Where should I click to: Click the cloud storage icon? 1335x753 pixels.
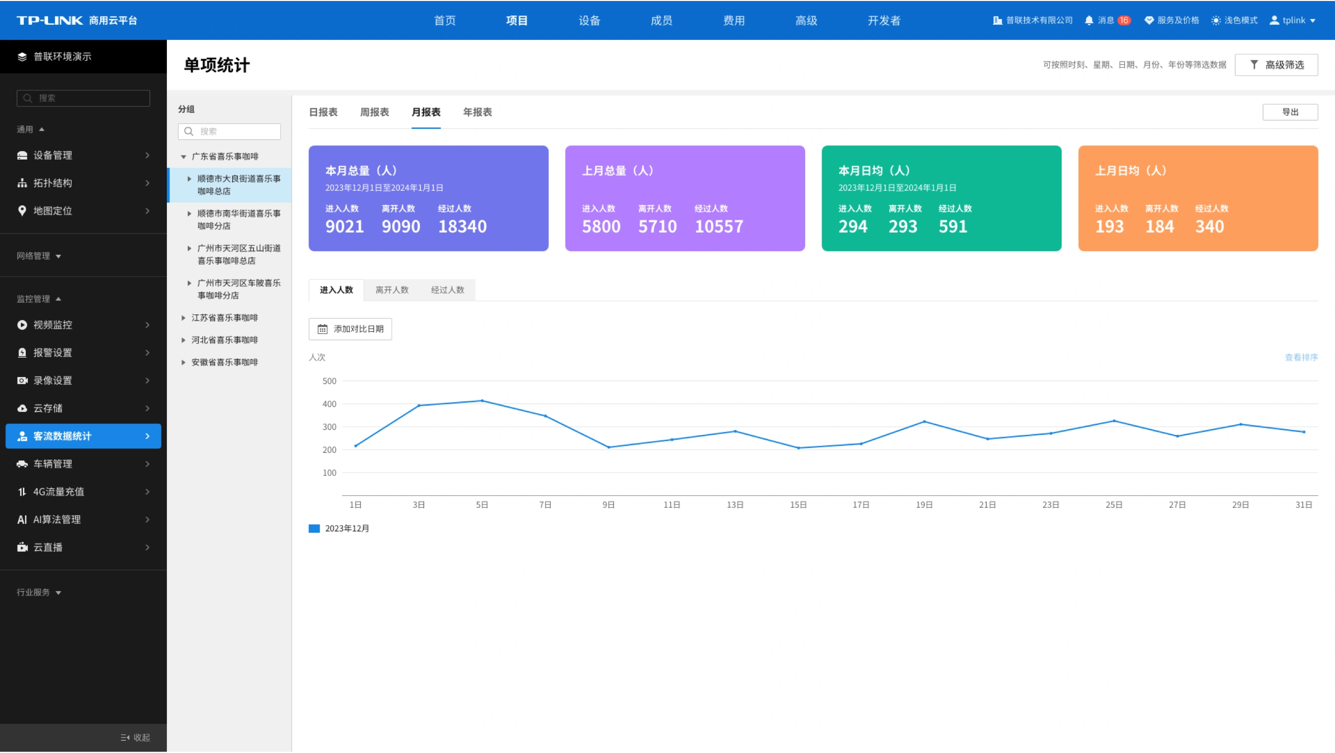coord(22,409)
